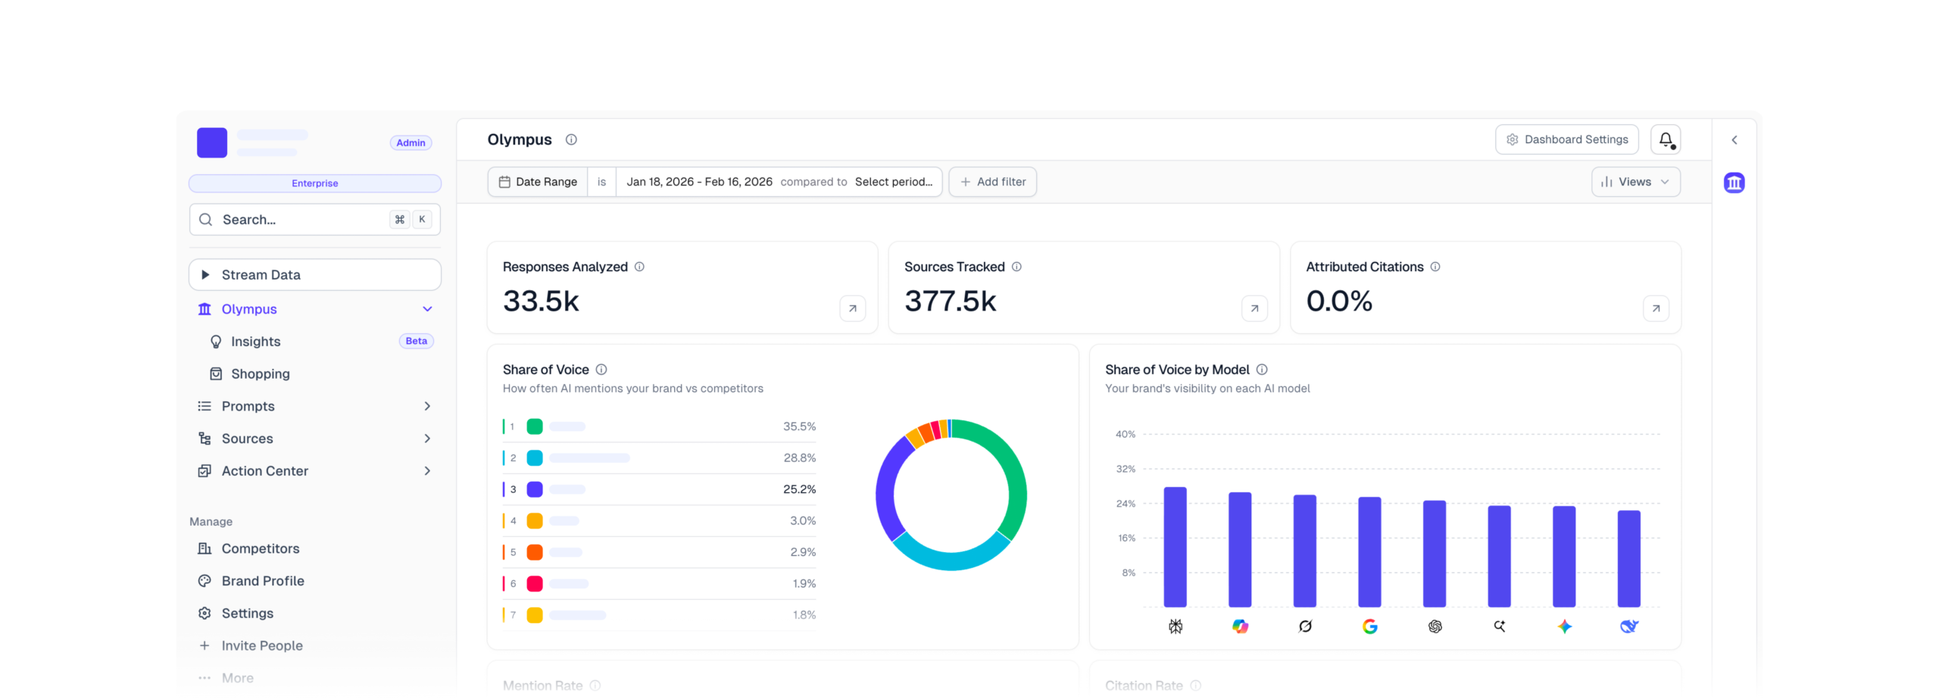This screenshot has width=1939, height=699.
Task: Show info for Responses Analyzed
Action: click(639, 267)
